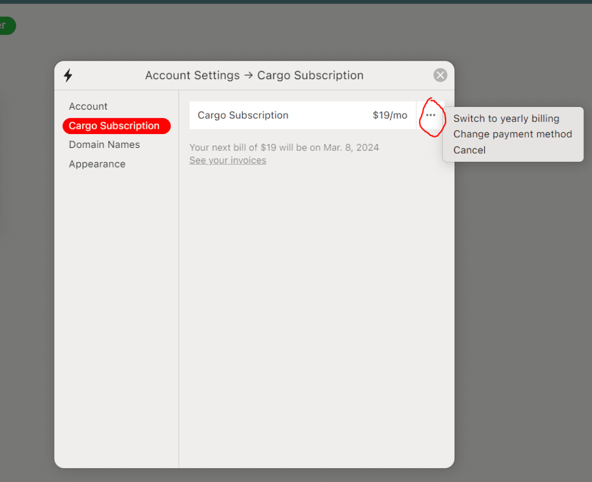Open the Appearance settings section

click(97, 164)
